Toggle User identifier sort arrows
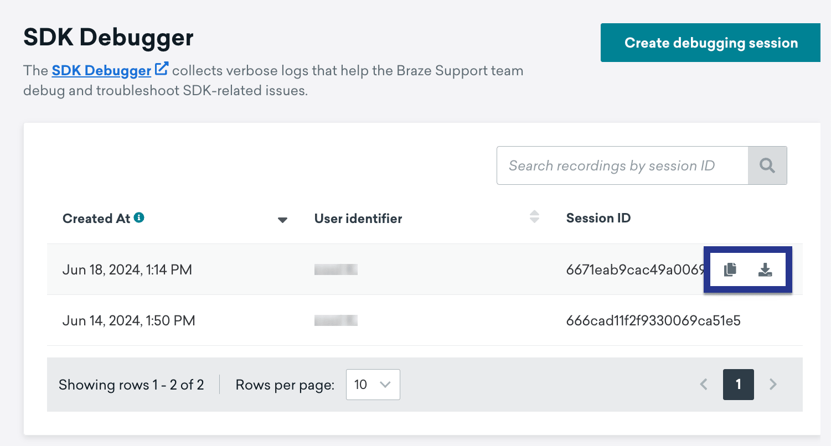 click(534, 217)
